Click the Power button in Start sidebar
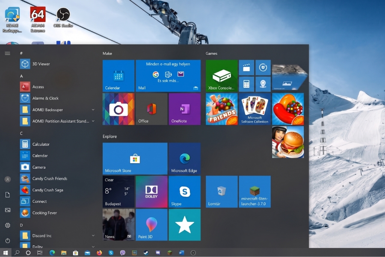Screen dimensions: 385x257 pyautogui.click(x=8, y=241)
